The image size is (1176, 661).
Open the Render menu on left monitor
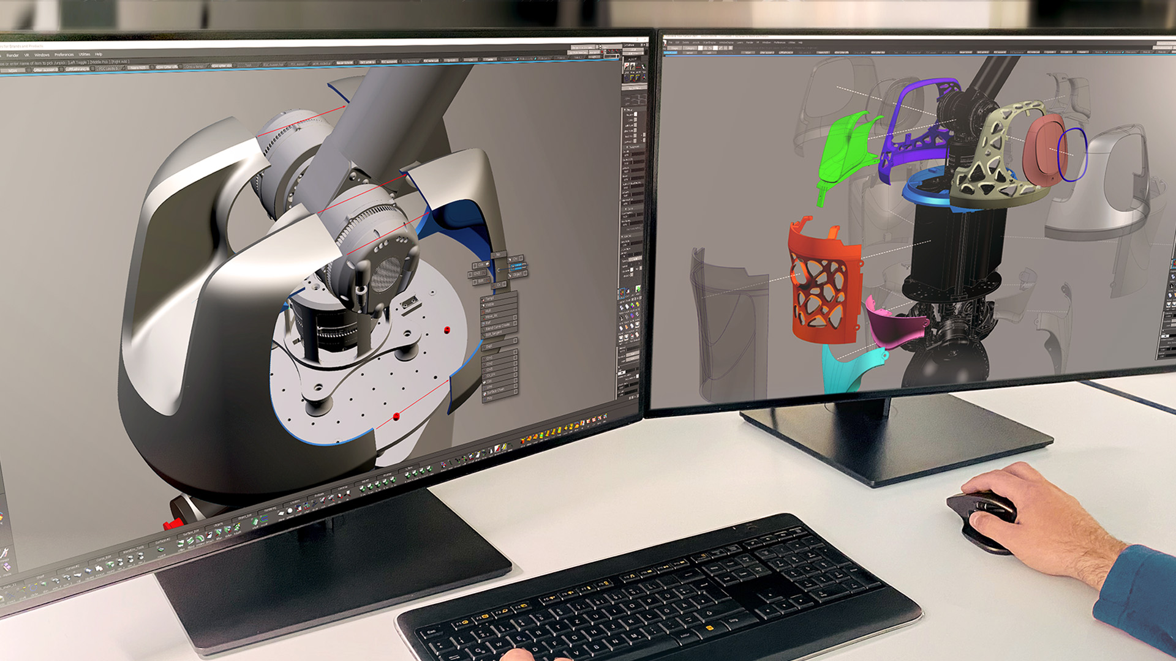point(12,55)
